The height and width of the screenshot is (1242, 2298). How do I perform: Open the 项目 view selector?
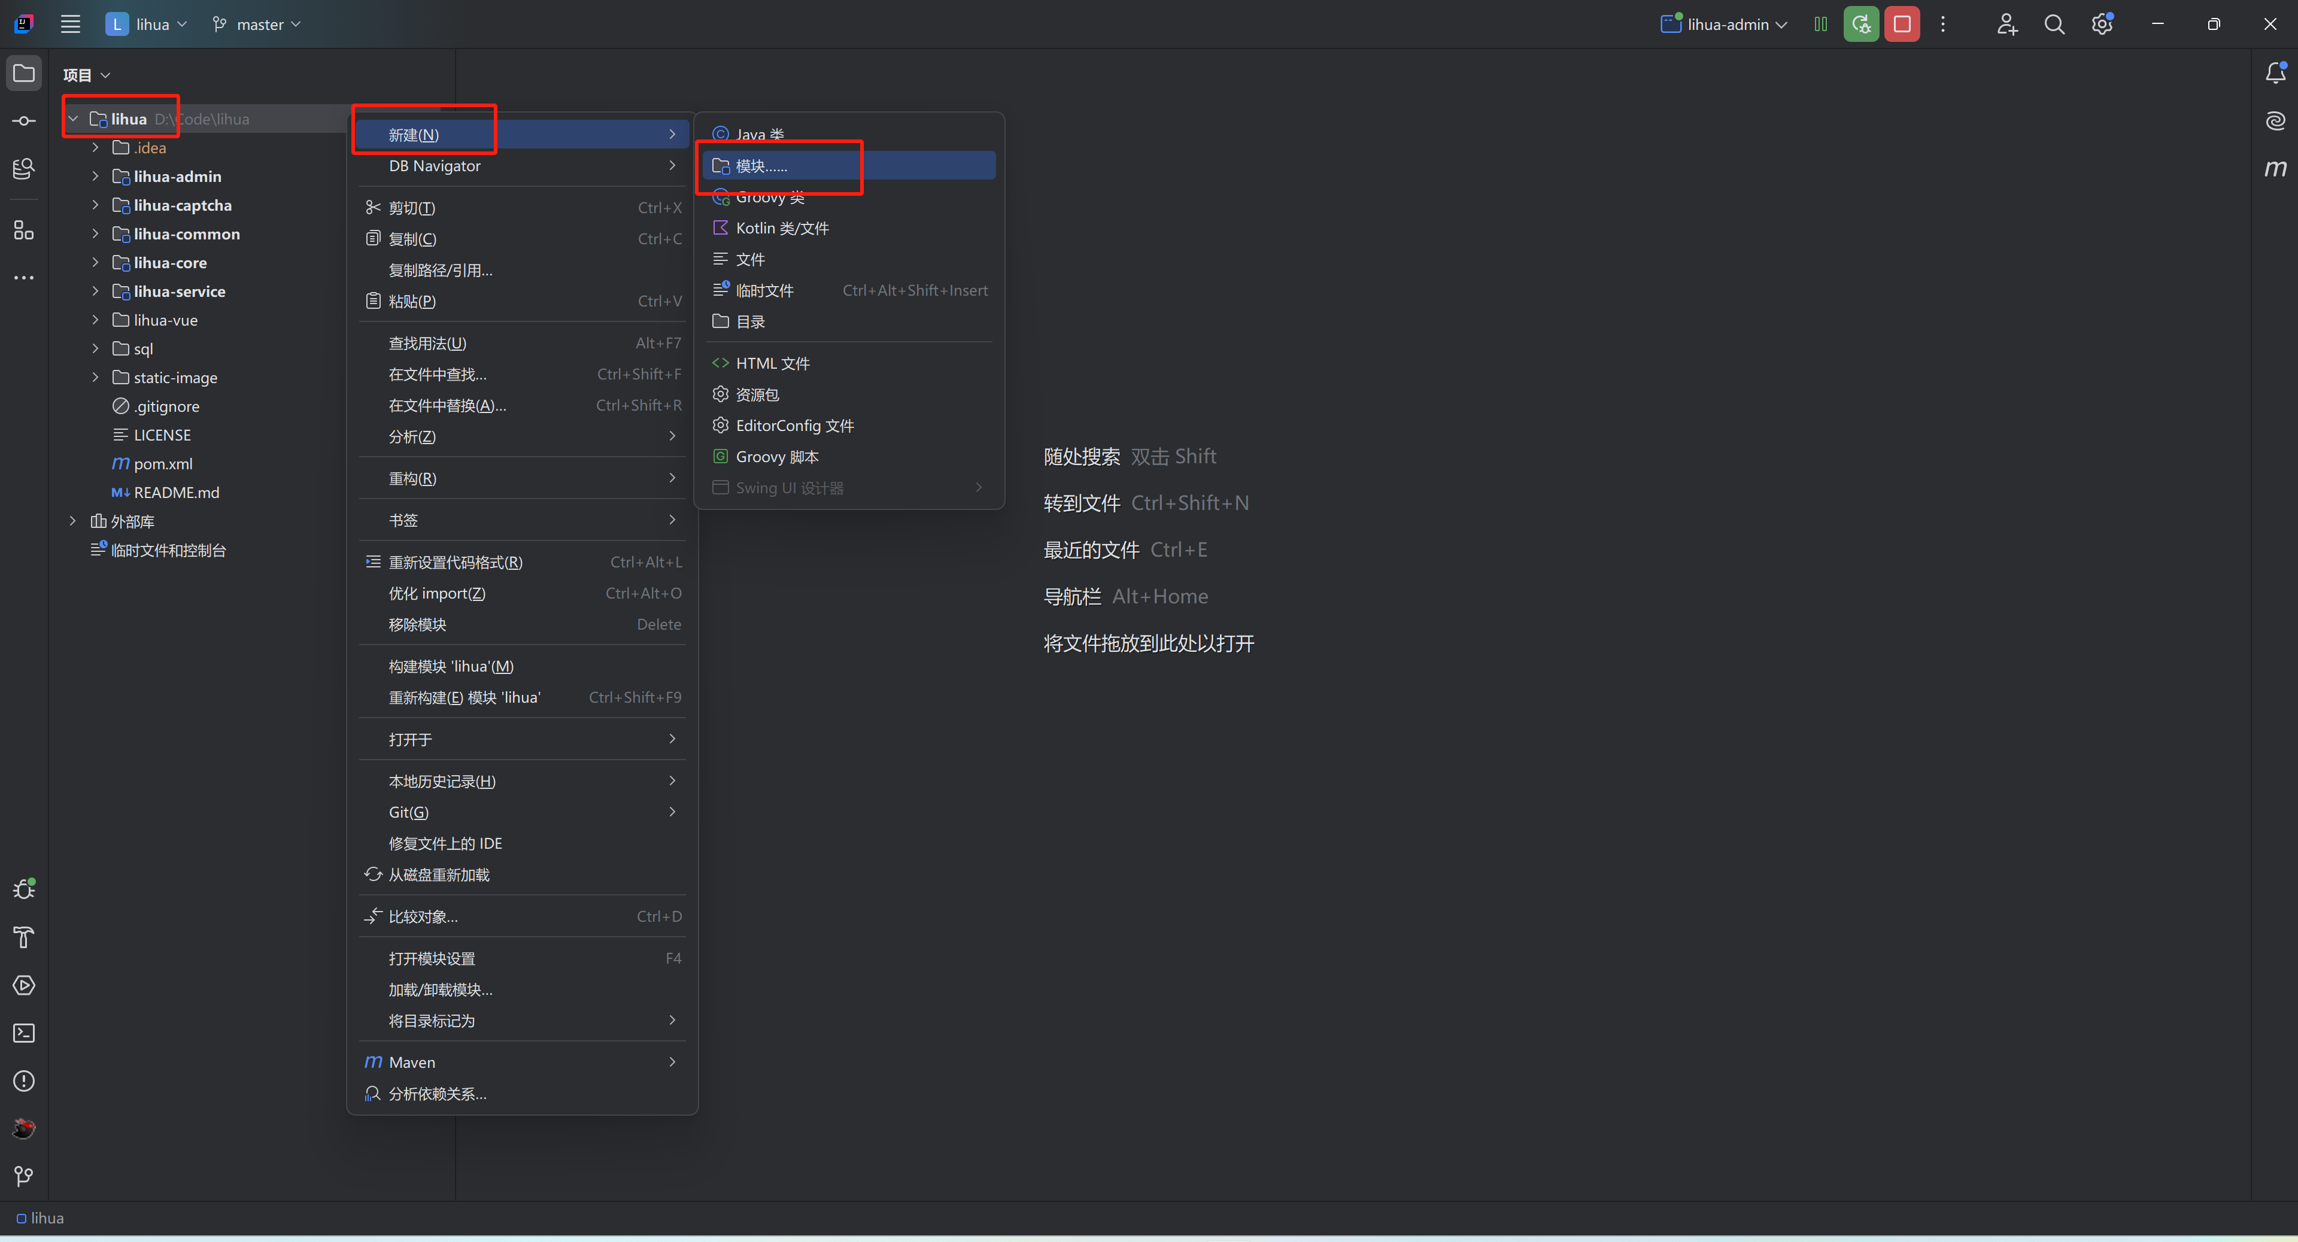tap(86, 75)
